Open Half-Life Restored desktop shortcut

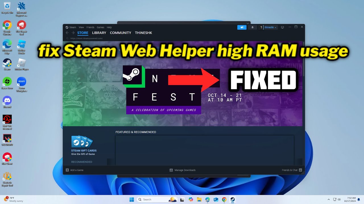7,122
